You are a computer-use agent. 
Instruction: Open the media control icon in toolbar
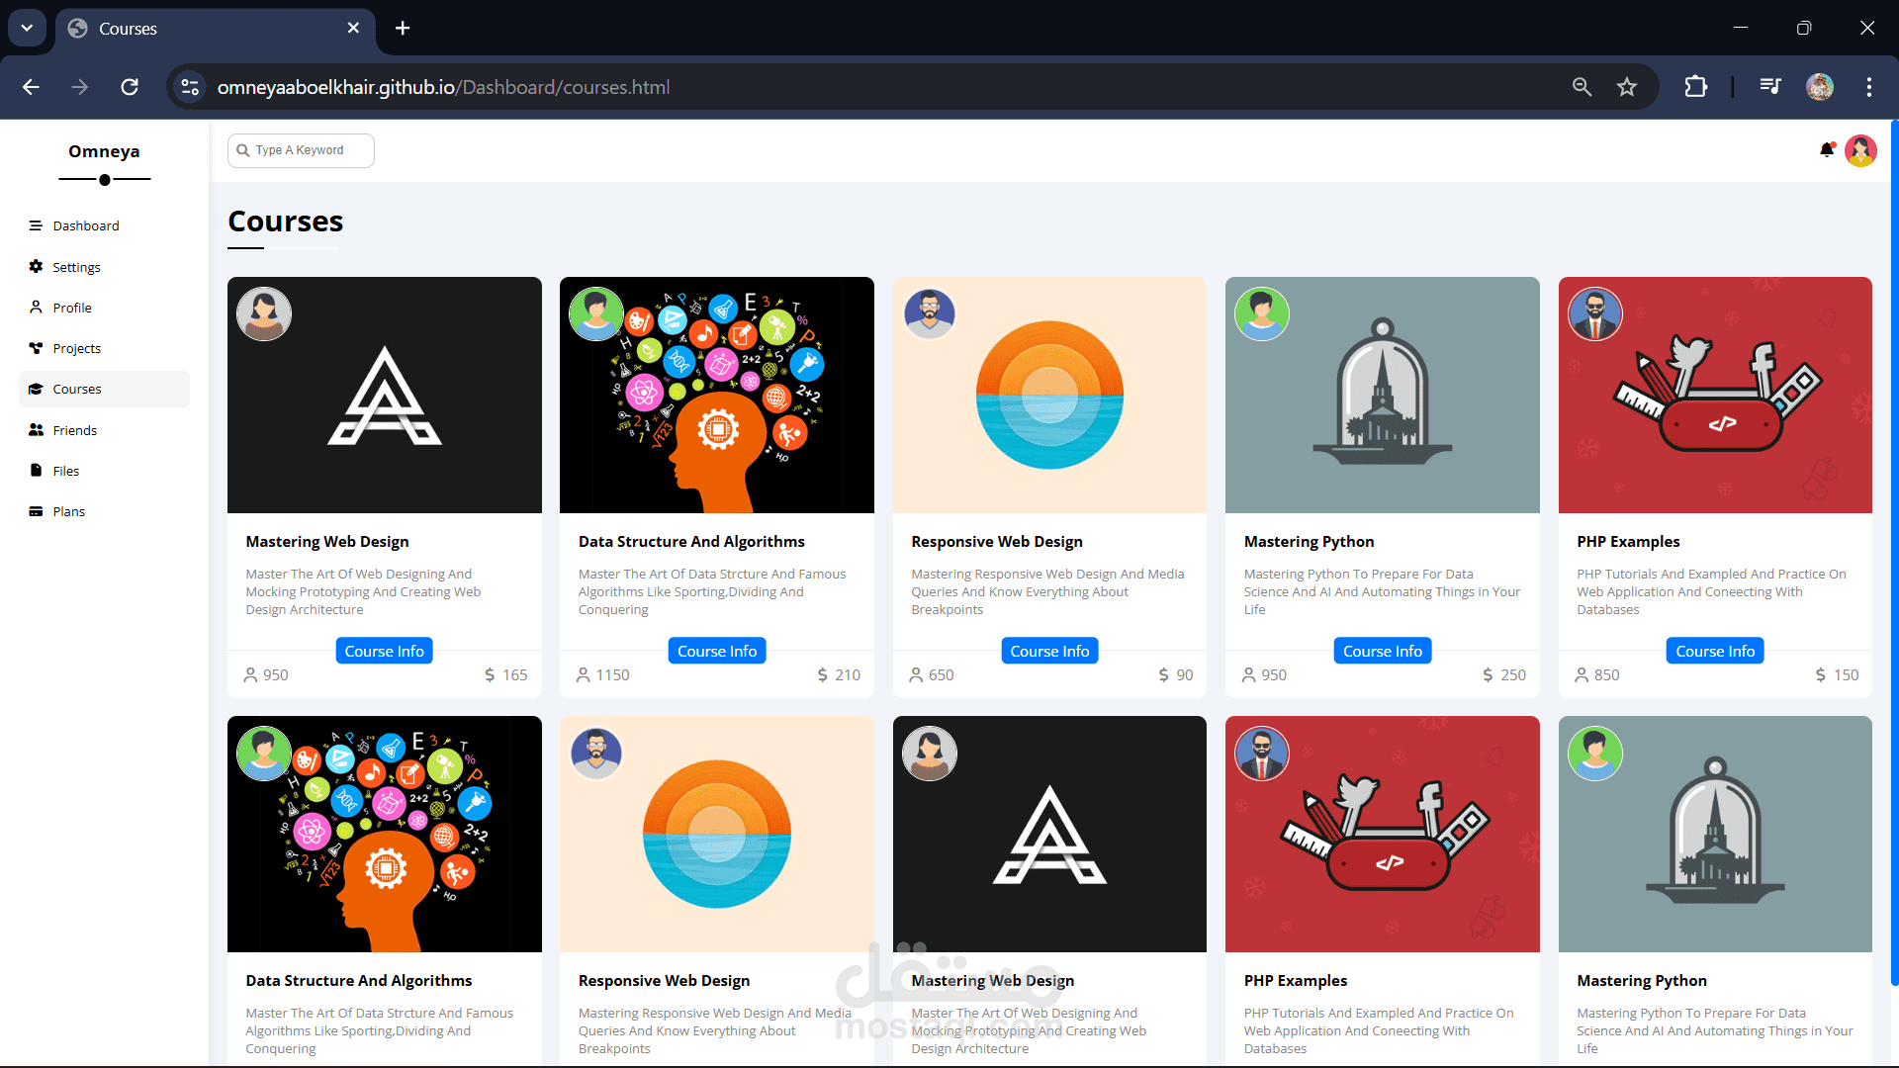click(1770, 87)
